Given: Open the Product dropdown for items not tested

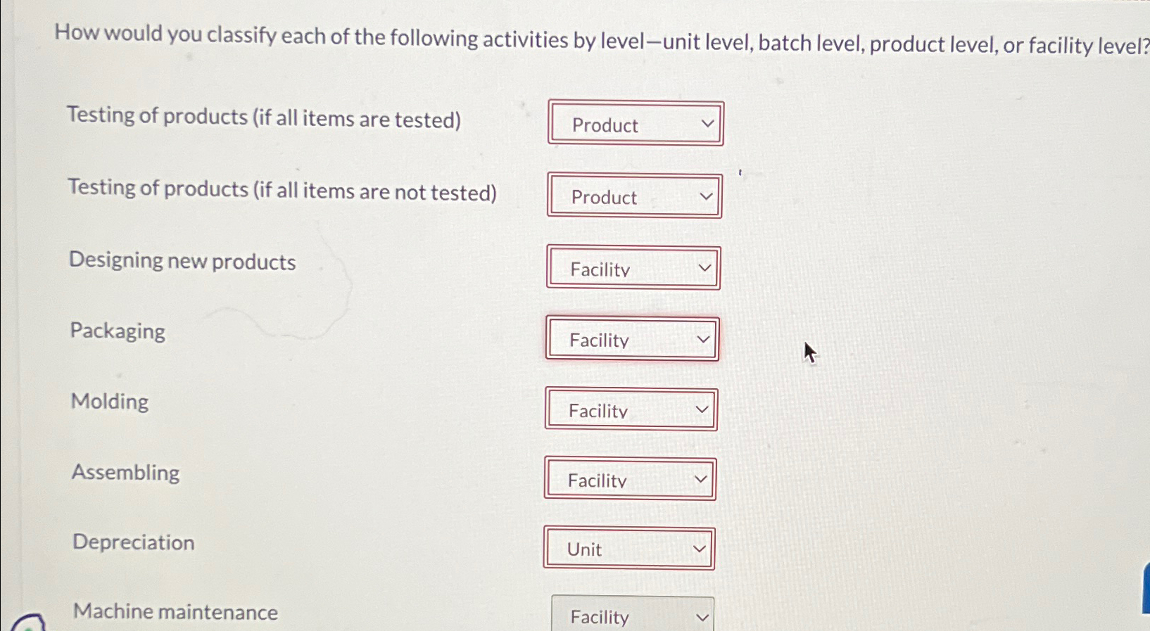Looking at the screenshot, I should tap(634, 197).
